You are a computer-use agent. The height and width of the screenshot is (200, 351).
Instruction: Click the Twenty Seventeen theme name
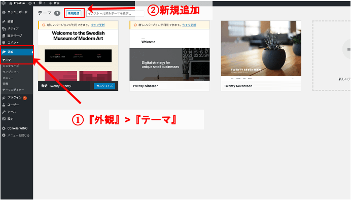tap(238, 86)
